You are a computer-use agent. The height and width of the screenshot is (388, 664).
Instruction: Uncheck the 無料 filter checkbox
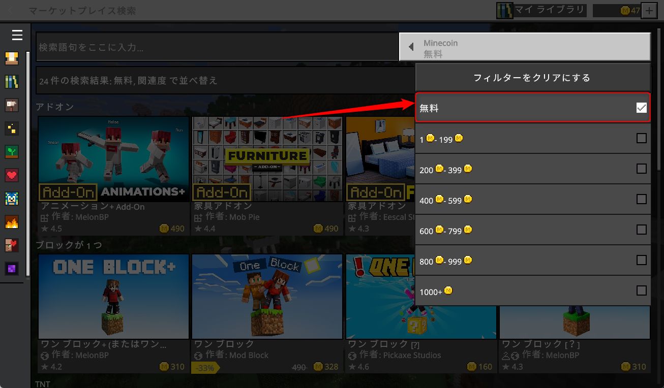[642, 108]
